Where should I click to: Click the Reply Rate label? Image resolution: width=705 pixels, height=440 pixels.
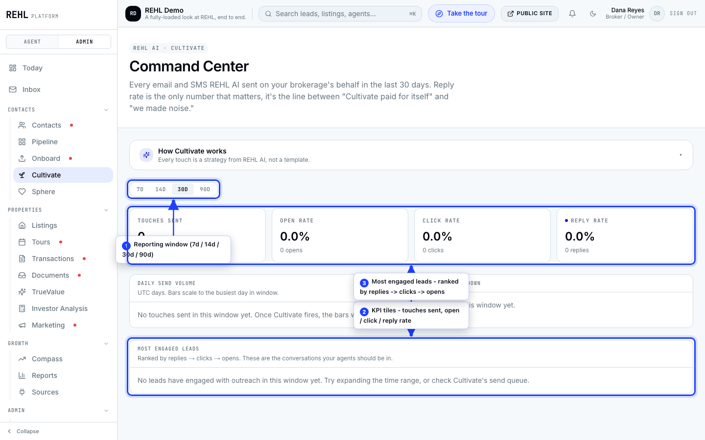[589, 221]
